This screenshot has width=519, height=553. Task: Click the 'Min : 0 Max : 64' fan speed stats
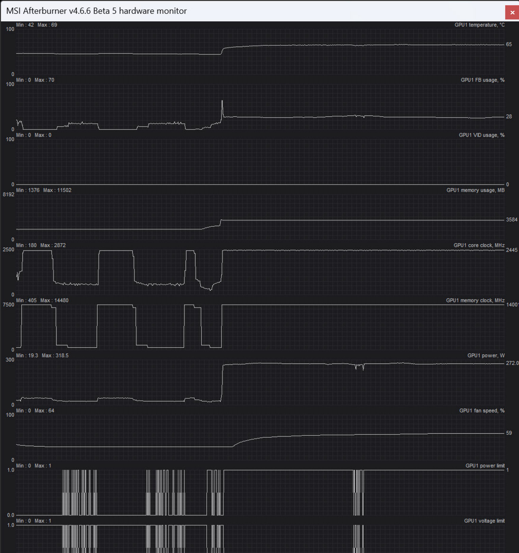pos(36,411)
